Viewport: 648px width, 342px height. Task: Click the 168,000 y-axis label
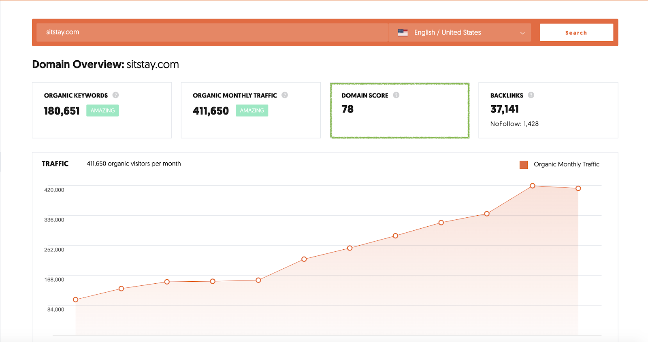[54, 280]
